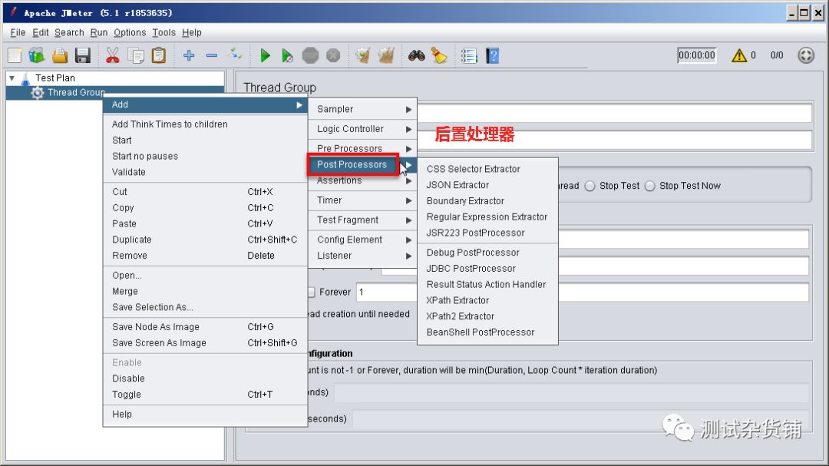The image size is (829, 466).
Task: Click the Help question mark icon
Action: [492, 55]
